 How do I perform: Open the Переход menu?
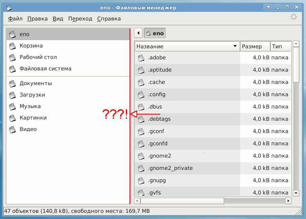click(x=80, y=19)
